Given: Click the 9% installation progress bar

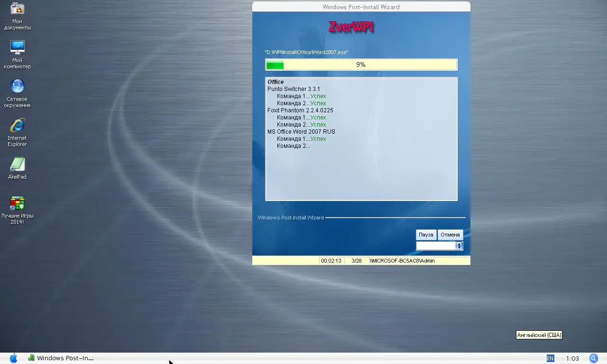Looking at the screenshot, I should [x=361, y=64].
